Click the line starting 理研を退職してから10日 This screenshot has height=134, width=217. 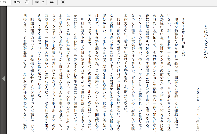(x=176, y=74)
